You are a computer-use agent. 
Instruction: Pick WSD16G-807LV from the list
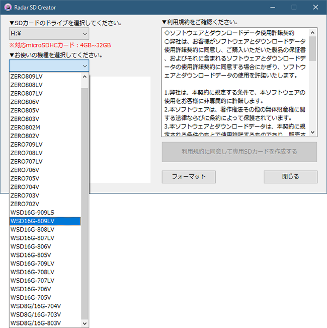point(45,238)
